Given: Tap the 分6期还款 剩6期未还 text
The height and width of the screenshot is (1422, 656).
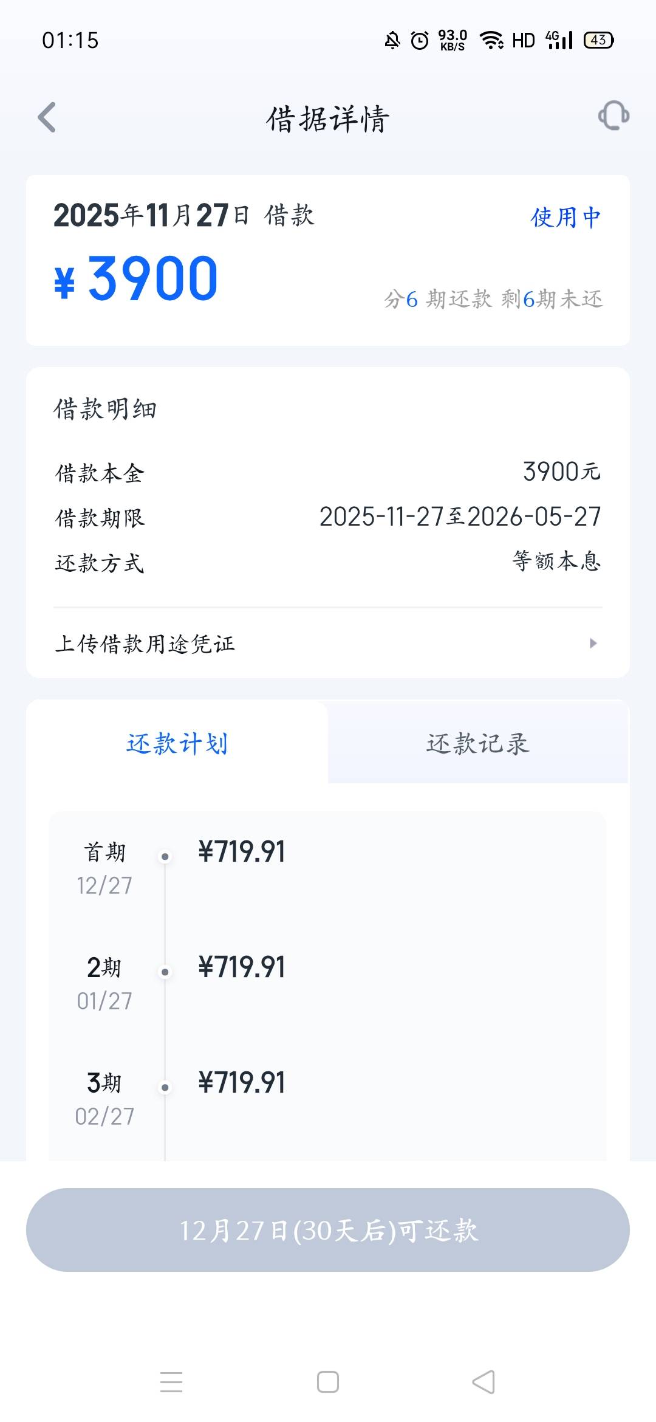Looking at the screenshot, I should point(493,299).
